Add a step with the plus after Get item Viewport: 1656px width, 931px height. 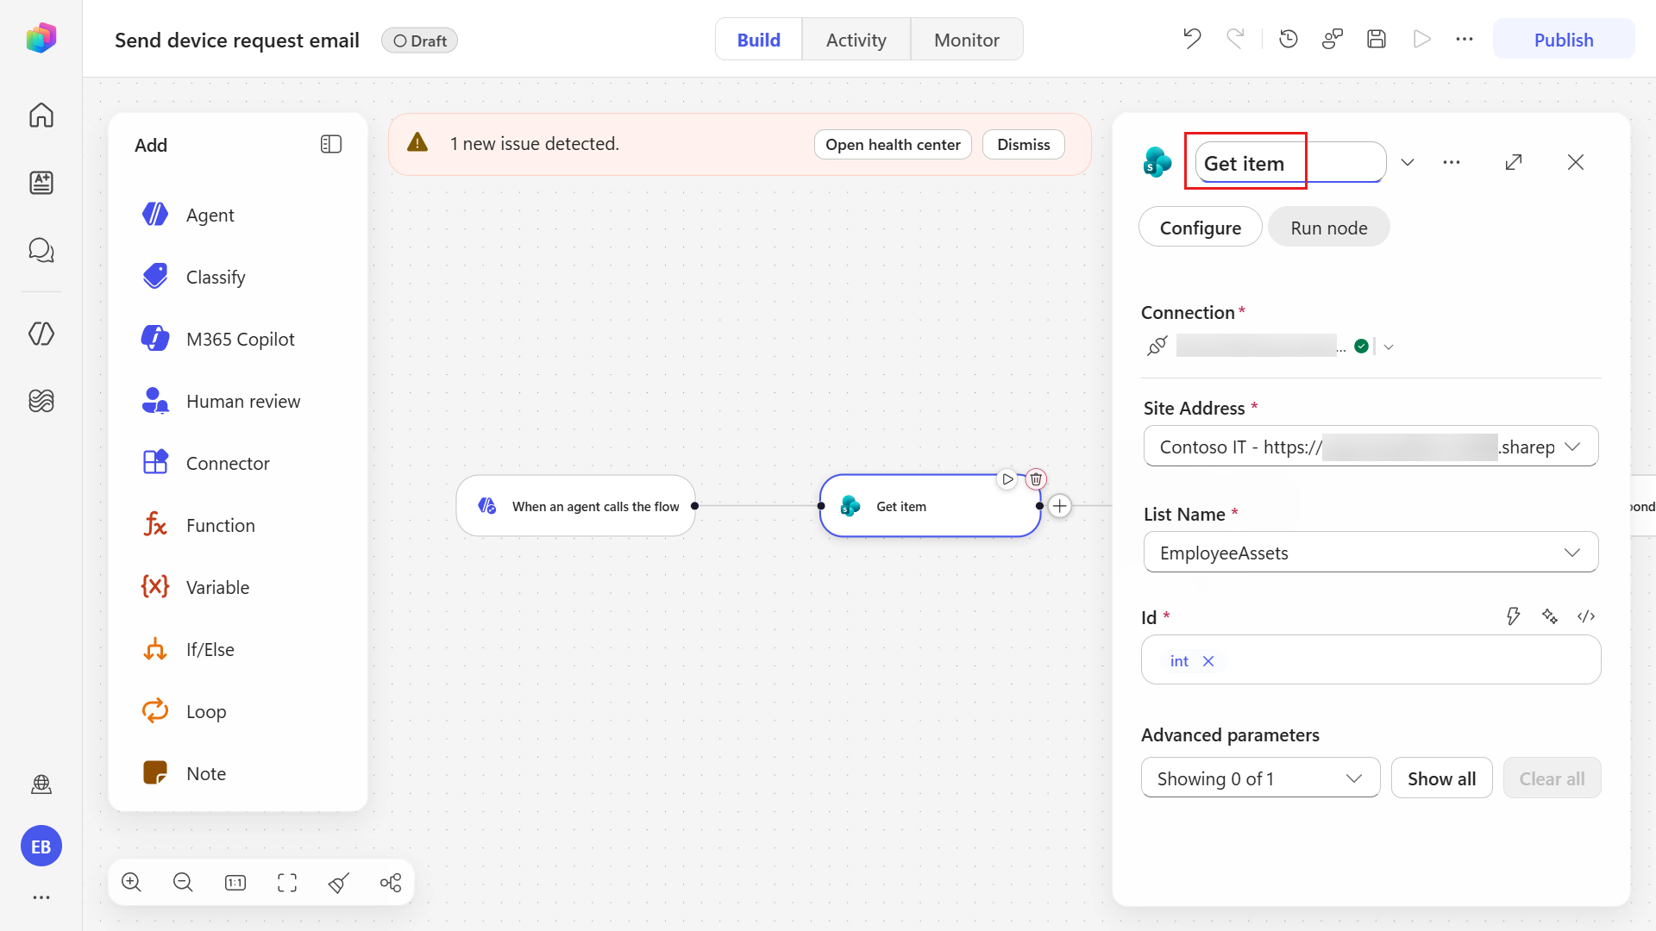click(x=1060, y=506)
